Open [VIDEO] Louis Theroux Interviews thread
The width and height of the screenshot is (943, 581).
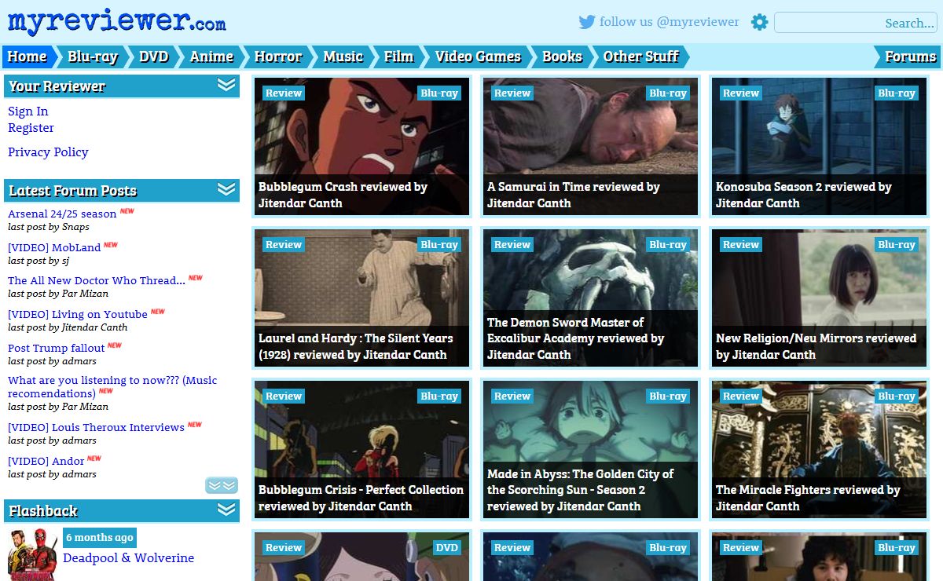(x=96, y=427)
